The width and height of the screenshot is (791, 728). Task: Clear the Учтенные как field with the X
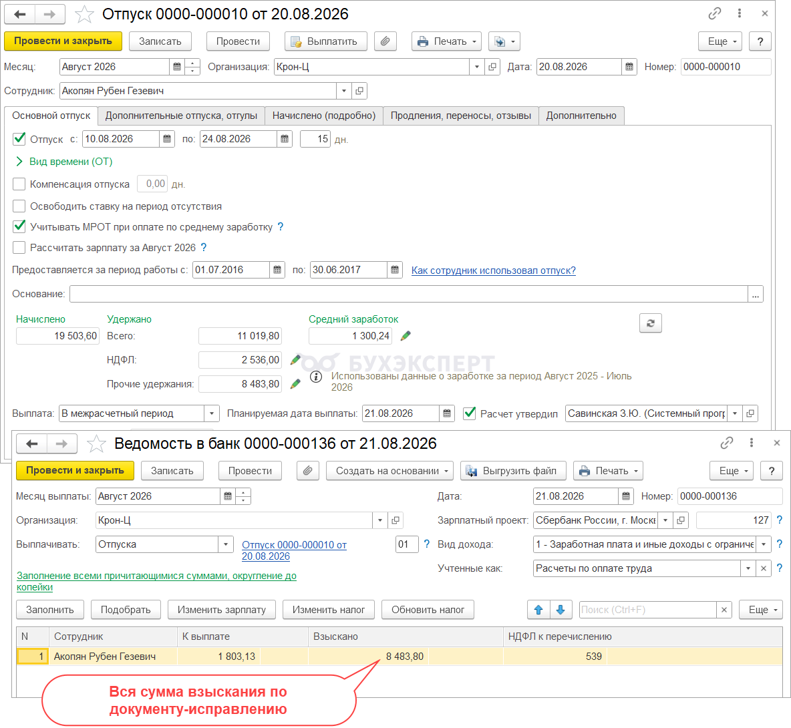[x=764, y=568]
